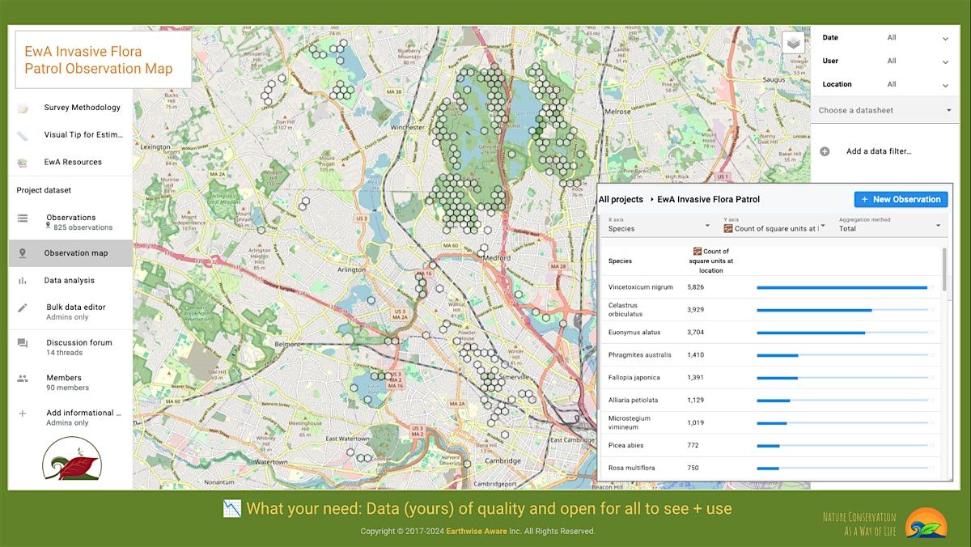Click the Survey Methodology document icon
Image resolution: width=971 pixels, height=547 pixels.
coord(23,108)
